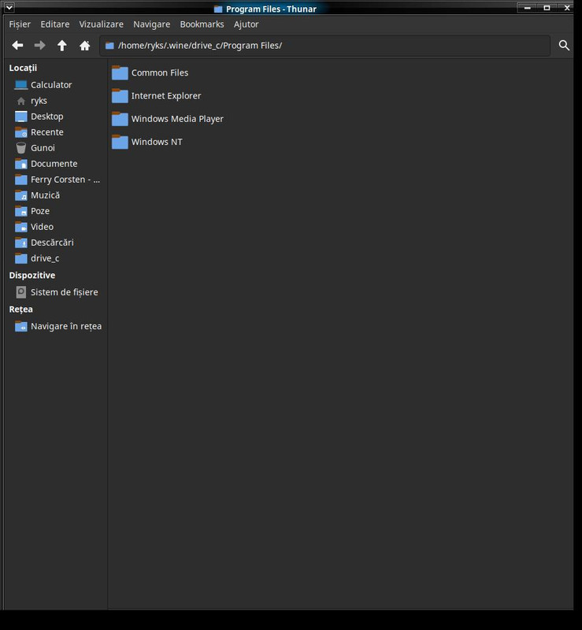Click the Ferry Corsten folder icon

click(21, 180)
